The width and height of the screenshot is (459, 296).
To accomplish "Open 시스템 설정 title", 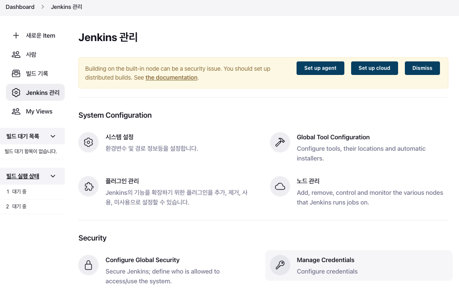I will [x=119, y=137].
